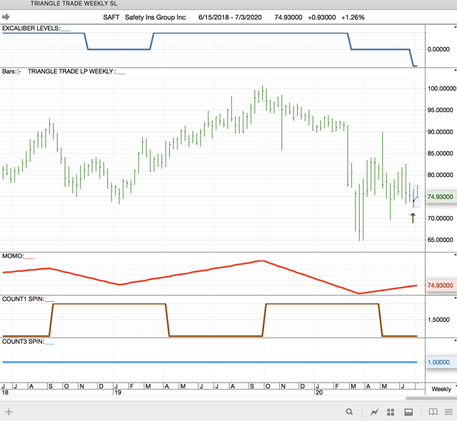Click the 6/15/2018 - 7/3/2020 date range

tap(230, 17)
